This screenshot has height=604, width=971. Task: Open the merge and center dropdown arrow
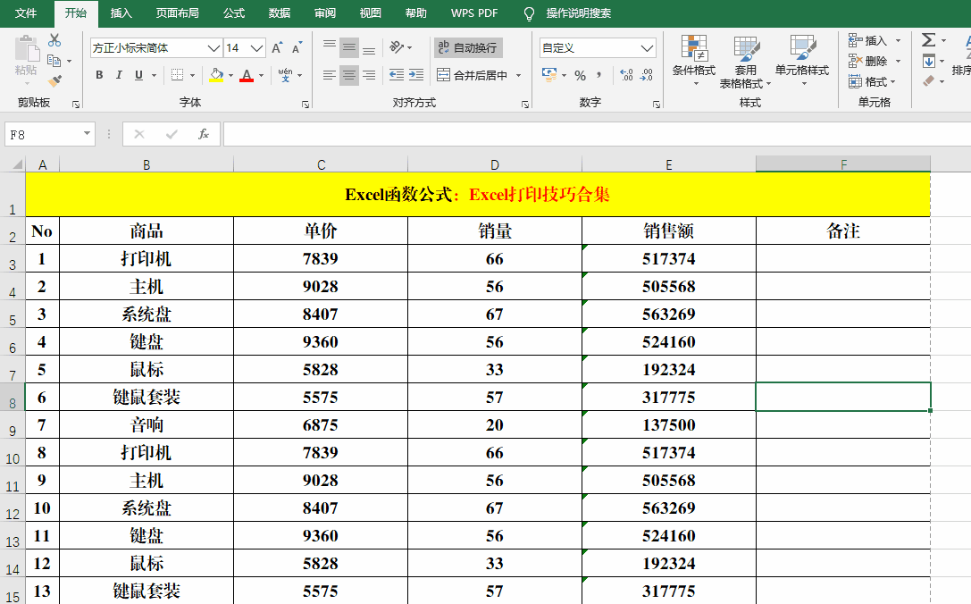pos(518,75)
